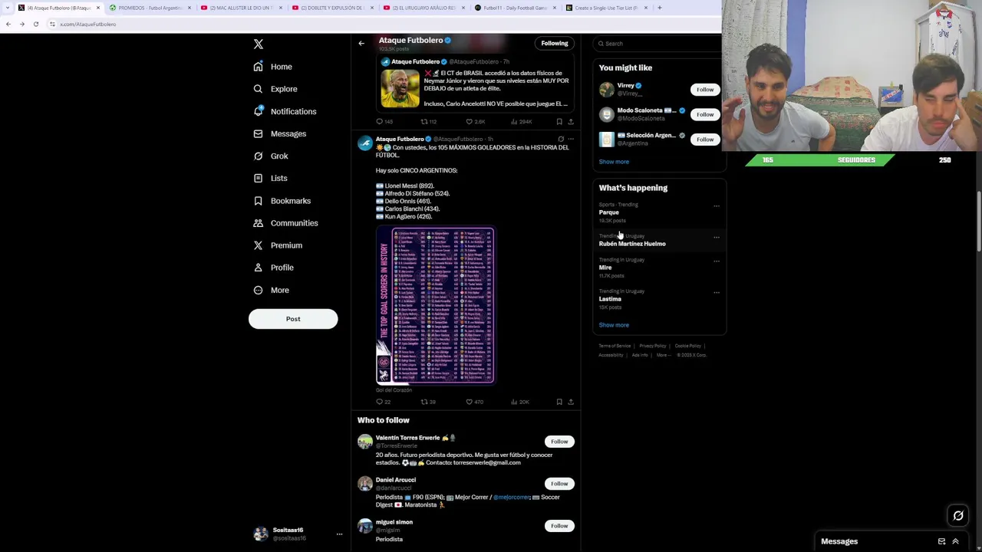Open Messages from the sidebar menu
The image size is (982, 552).
tap(280, 133)
